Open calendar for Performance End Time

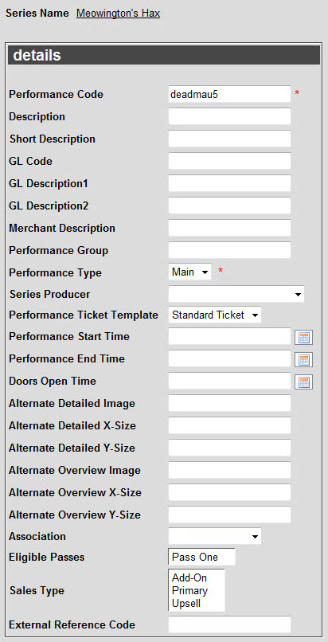coord(303,360)
